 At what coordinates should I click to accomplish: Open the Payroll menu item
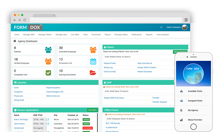coord(108,35)
